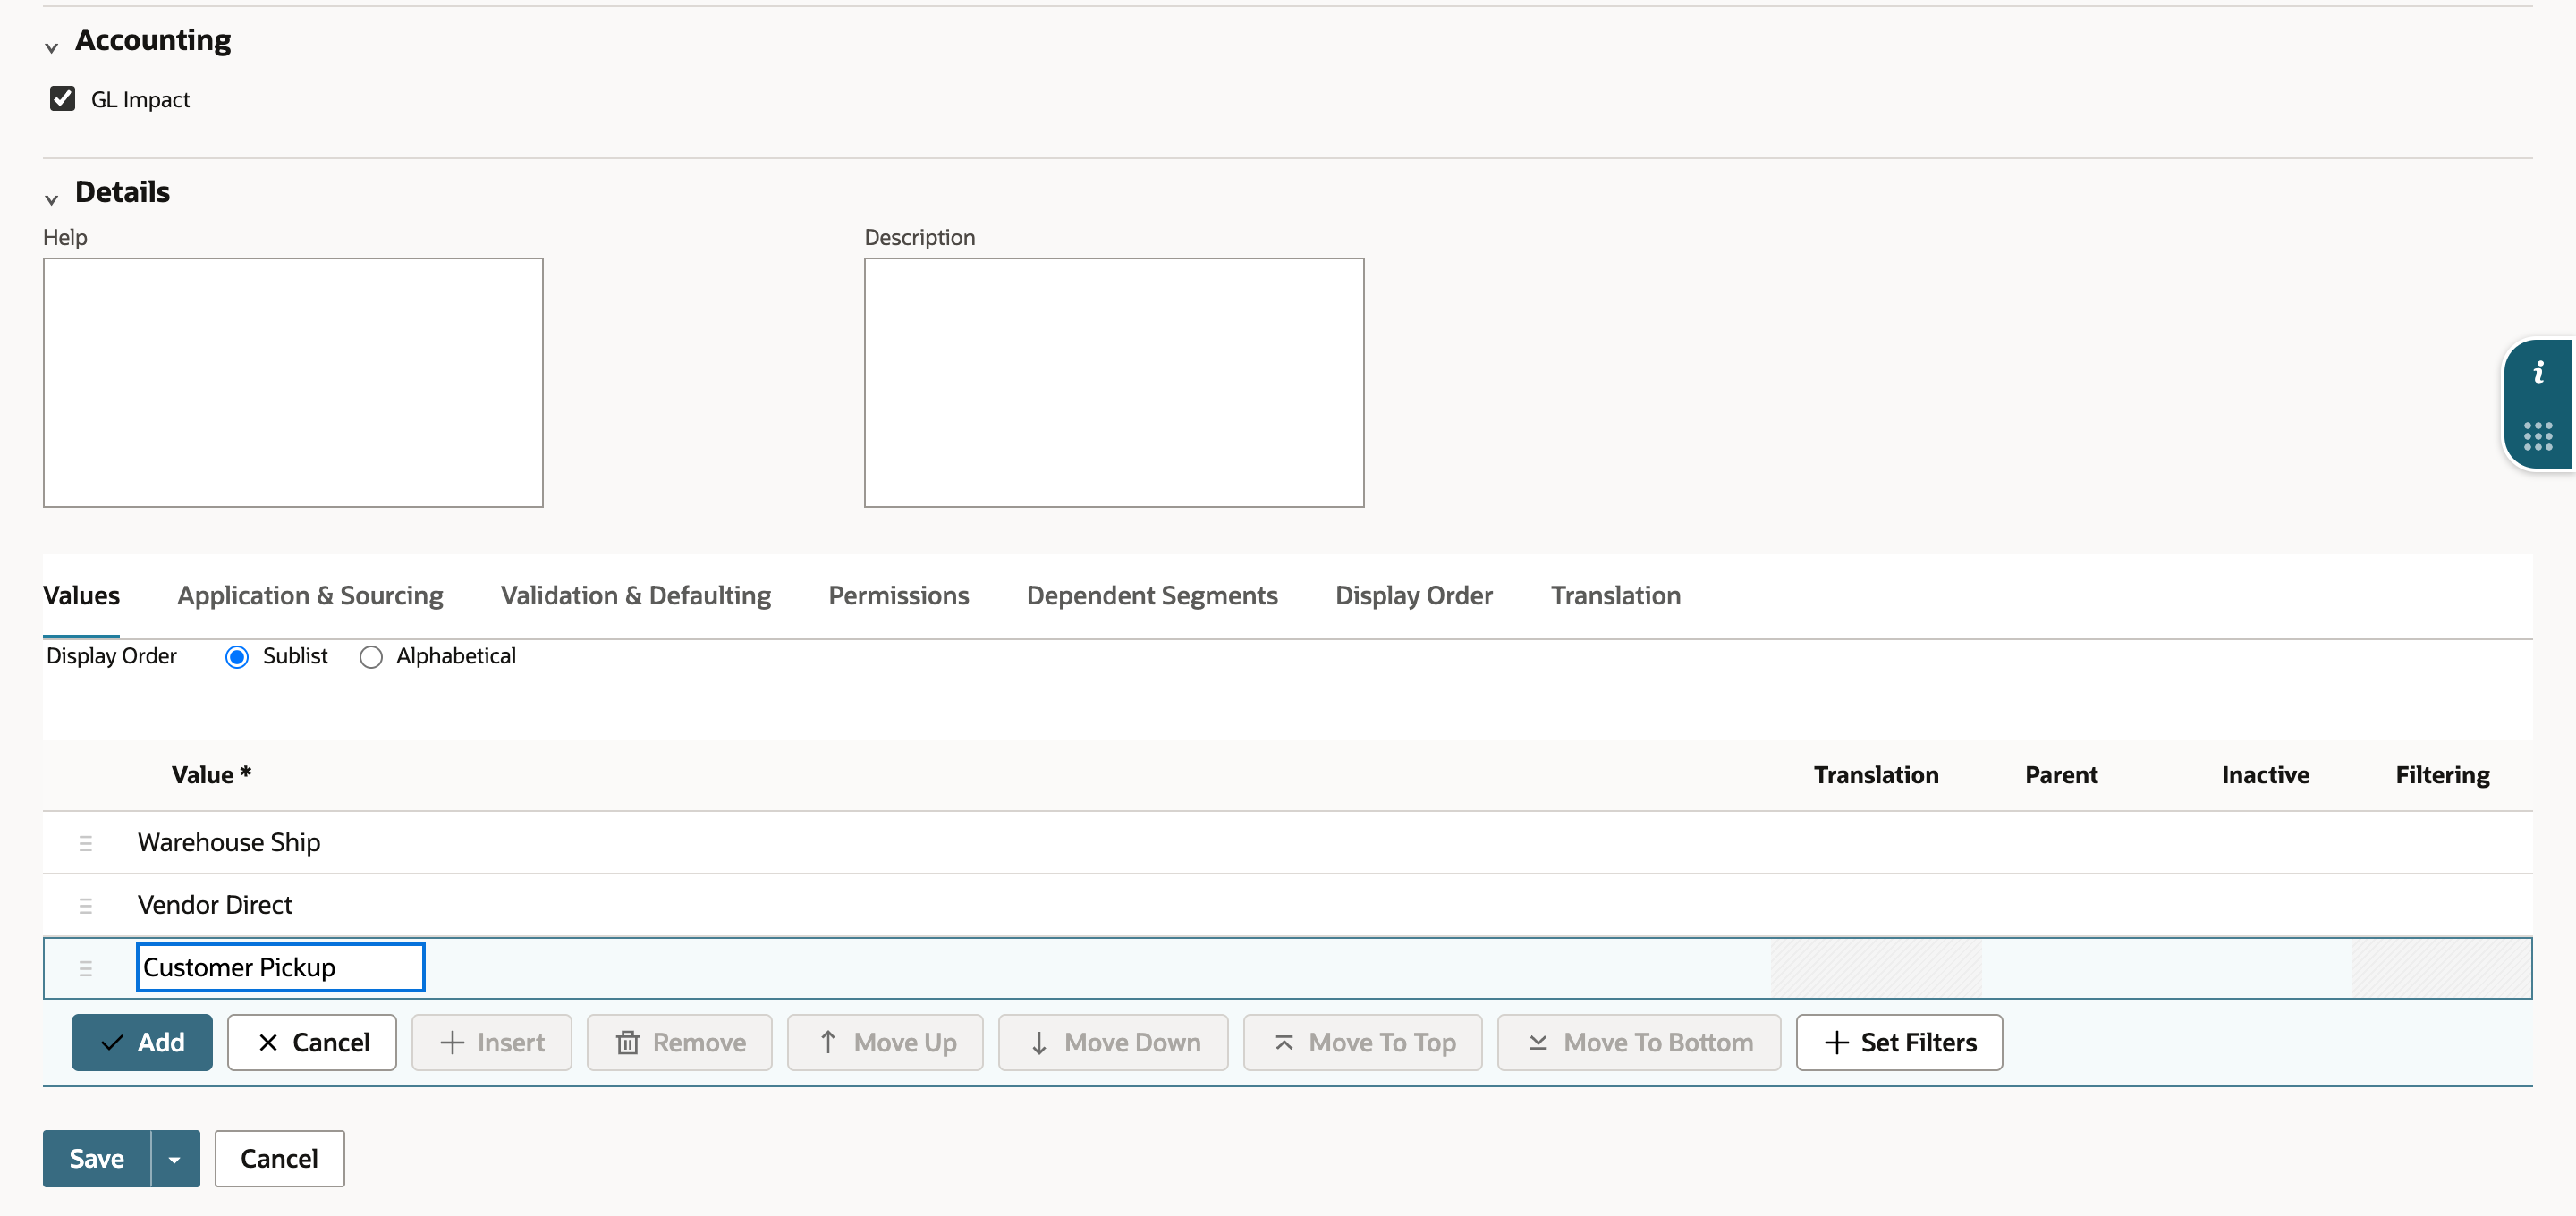Click the Move Up button
The image size is (2576, 1216).
(x=886, y=1043)
